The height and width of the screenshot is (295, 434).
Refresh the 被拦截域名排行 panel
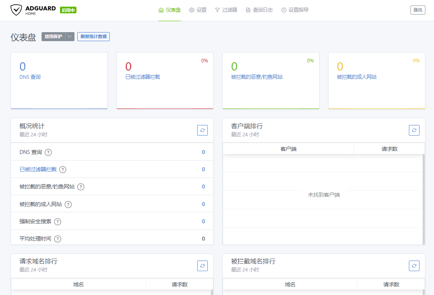(414, 266)
